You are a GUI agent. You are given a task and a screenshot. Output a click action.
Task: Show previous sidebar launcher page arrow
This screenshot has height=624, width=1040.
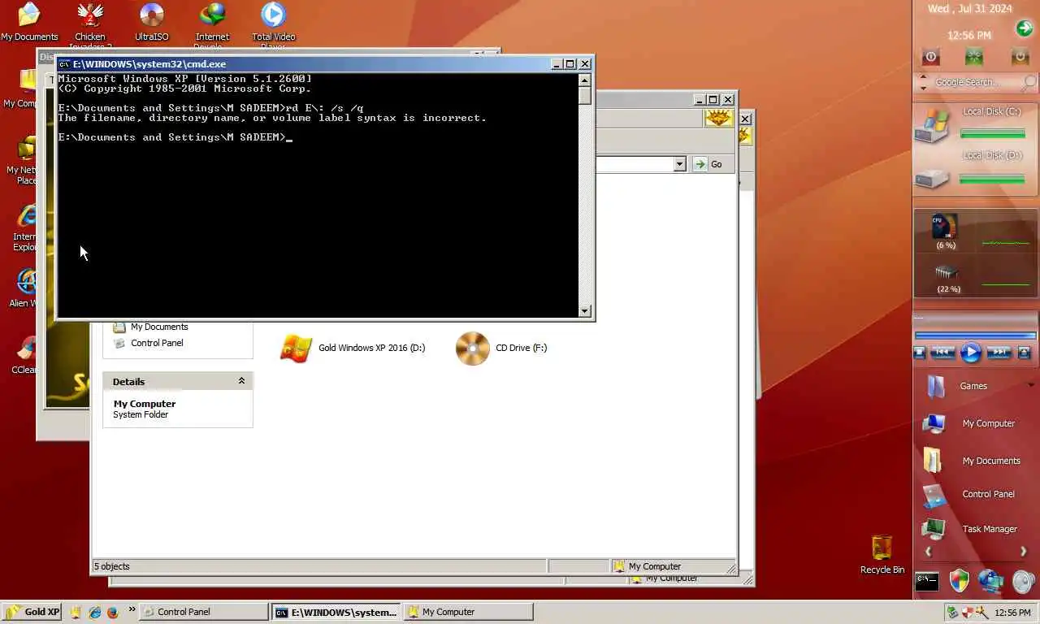pyautogui.click(x=928, y=552)
